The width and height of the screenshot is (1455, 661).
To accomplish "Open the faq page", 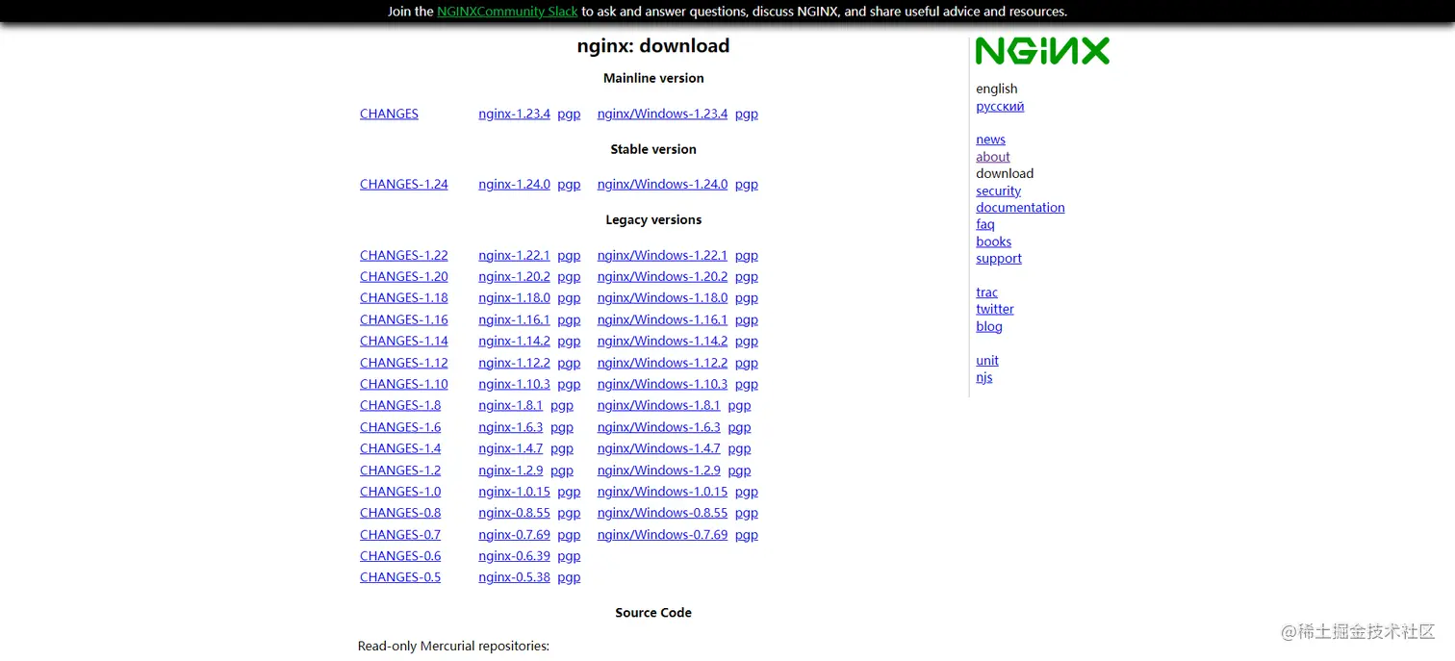I will coord(985,224).
